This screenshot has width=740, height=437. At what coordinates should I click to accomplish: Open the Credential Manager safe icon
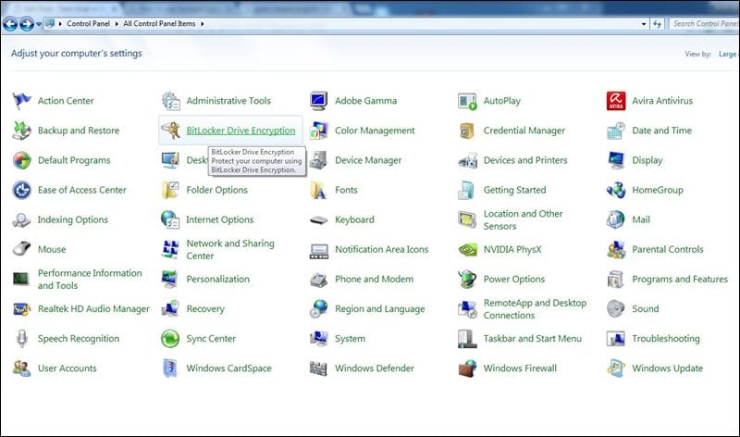(x=467, y=131)
